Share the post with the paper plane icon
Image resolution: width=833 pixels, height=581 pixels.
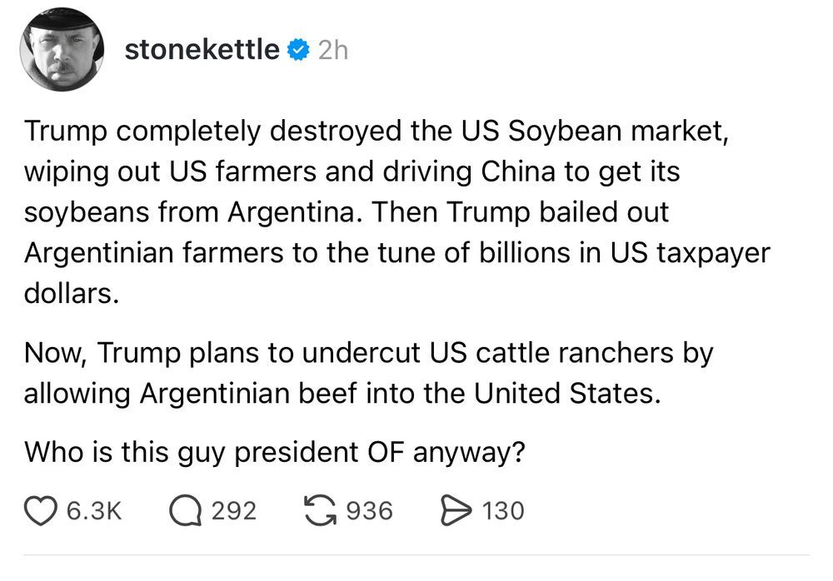point(456,511)
